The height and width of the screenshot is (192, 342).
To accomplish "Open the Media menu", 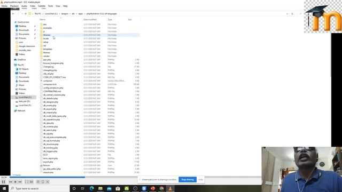I will tap(4, 6).
